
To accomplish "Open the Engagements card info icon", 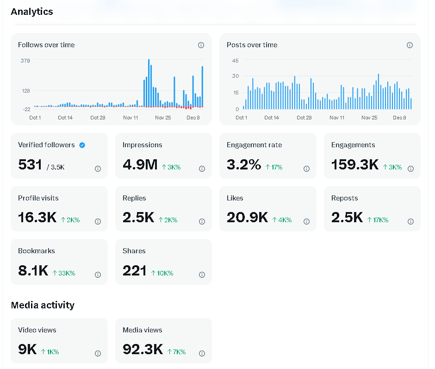I will [x=410, y=169].
